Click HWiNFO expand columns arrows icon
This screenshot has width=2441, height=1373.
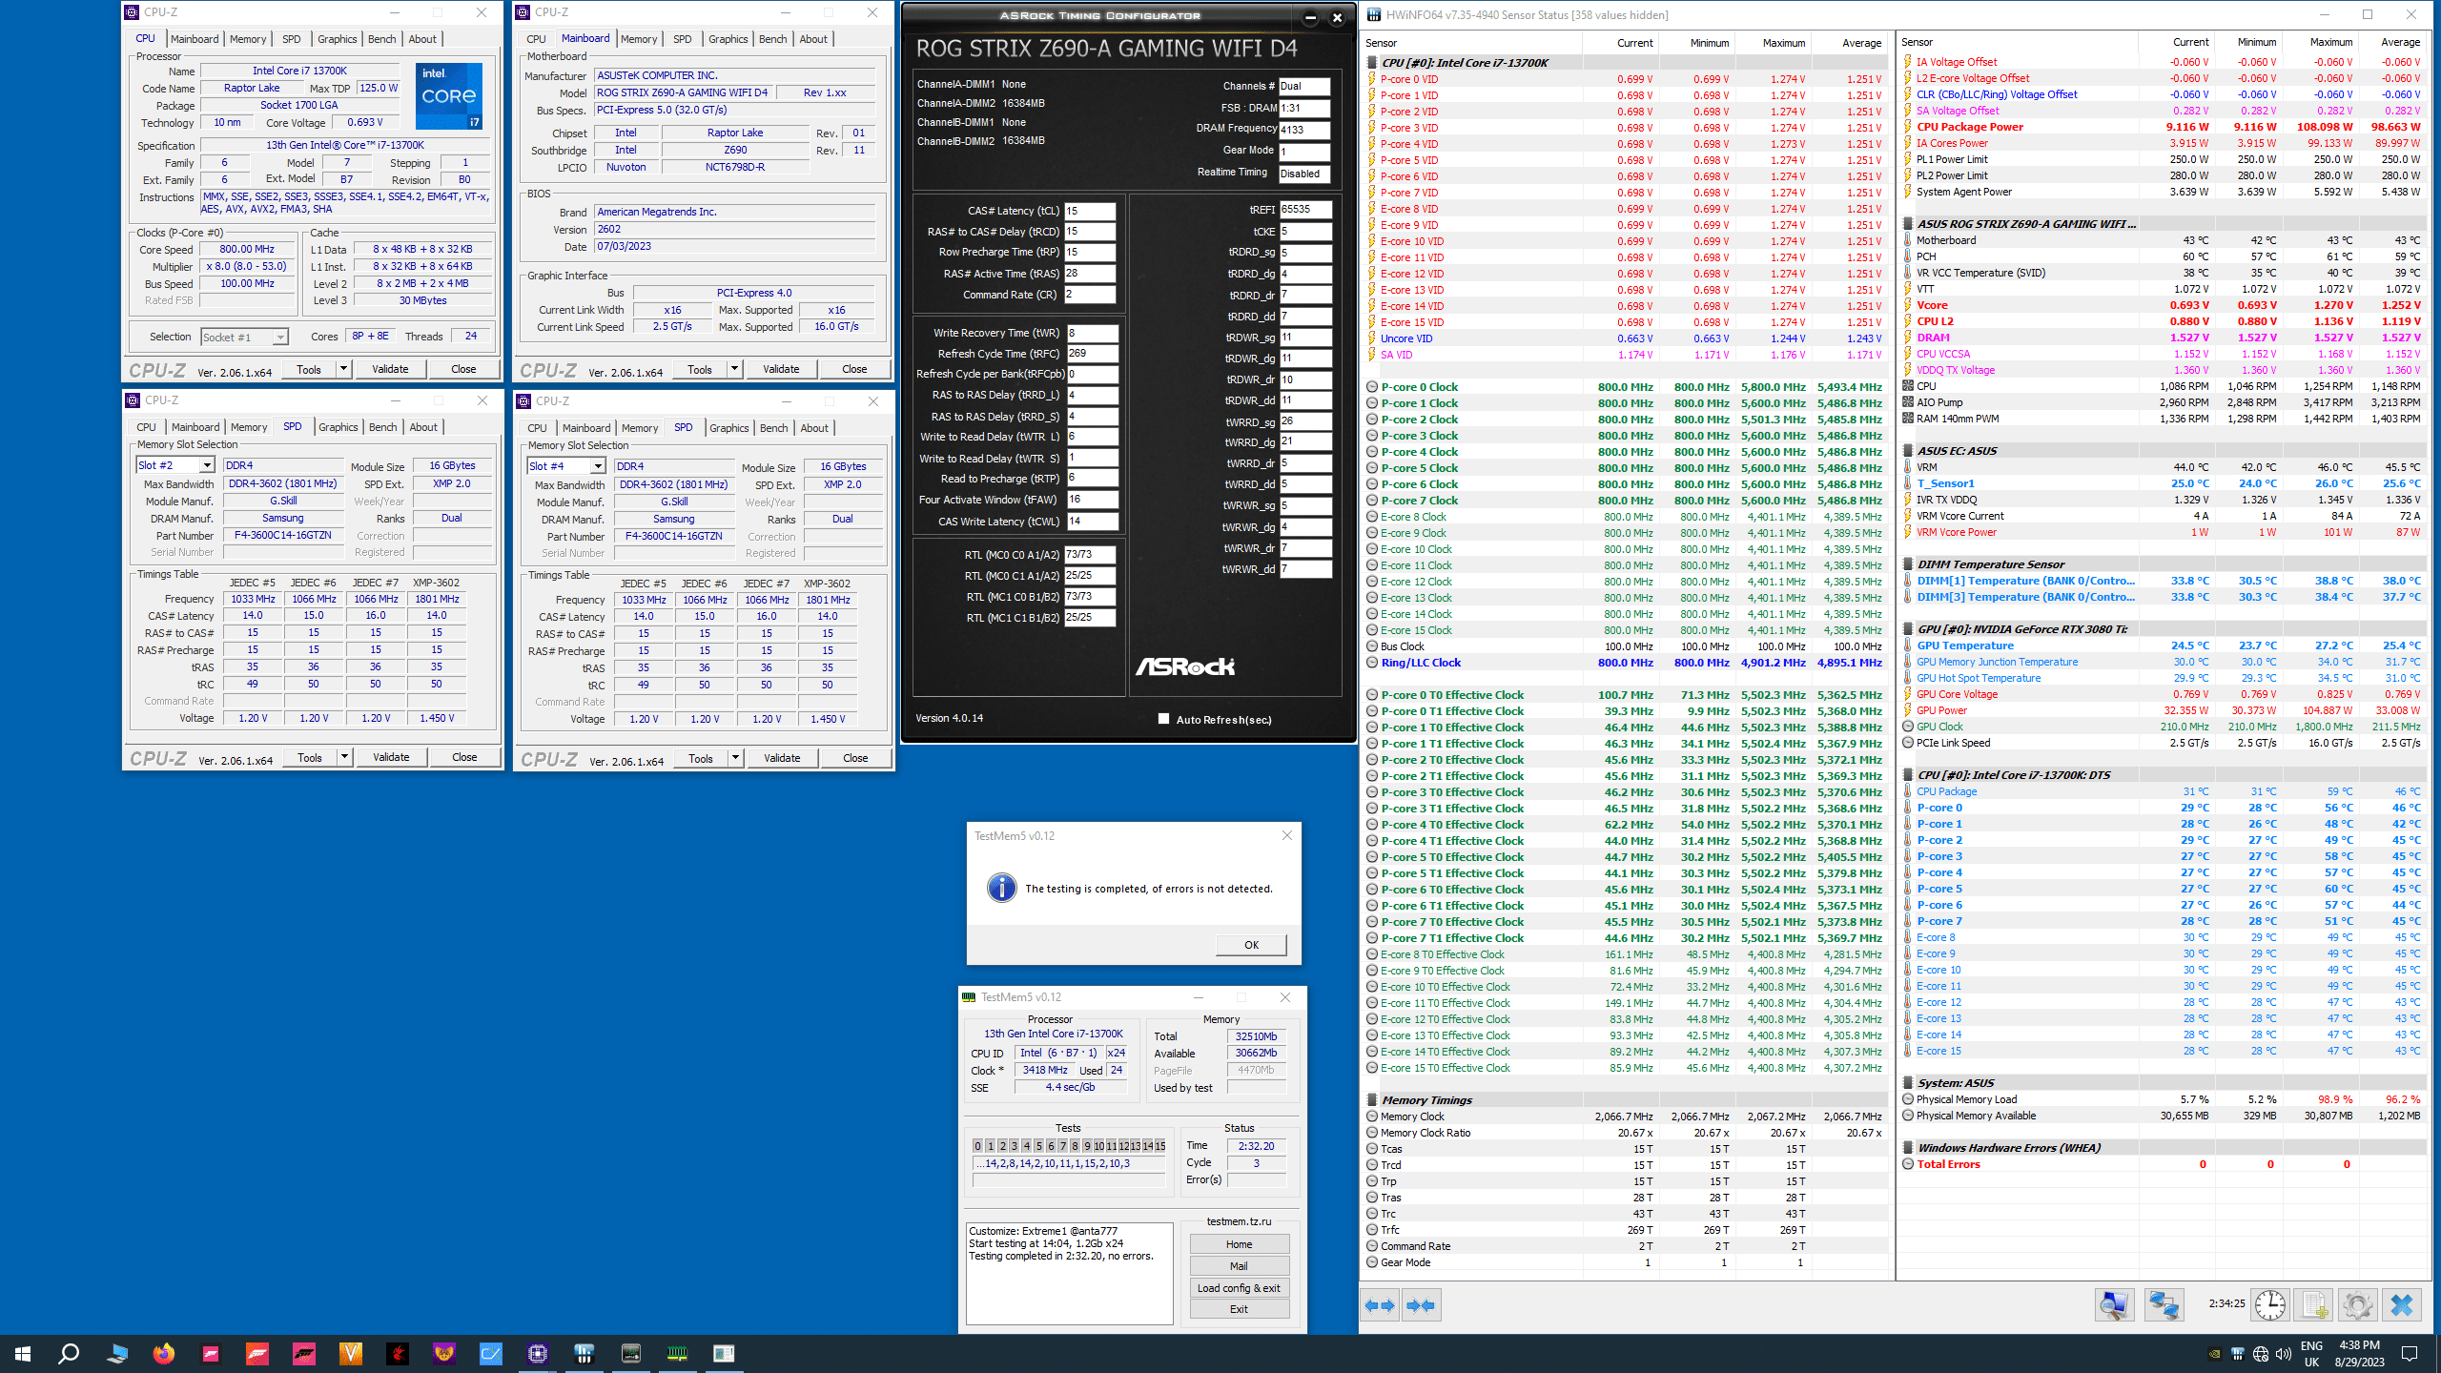[1380, 1305]
